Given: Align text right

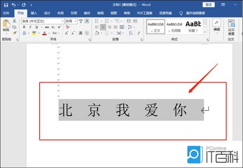Looking at the screenshot, I should 109,27.
